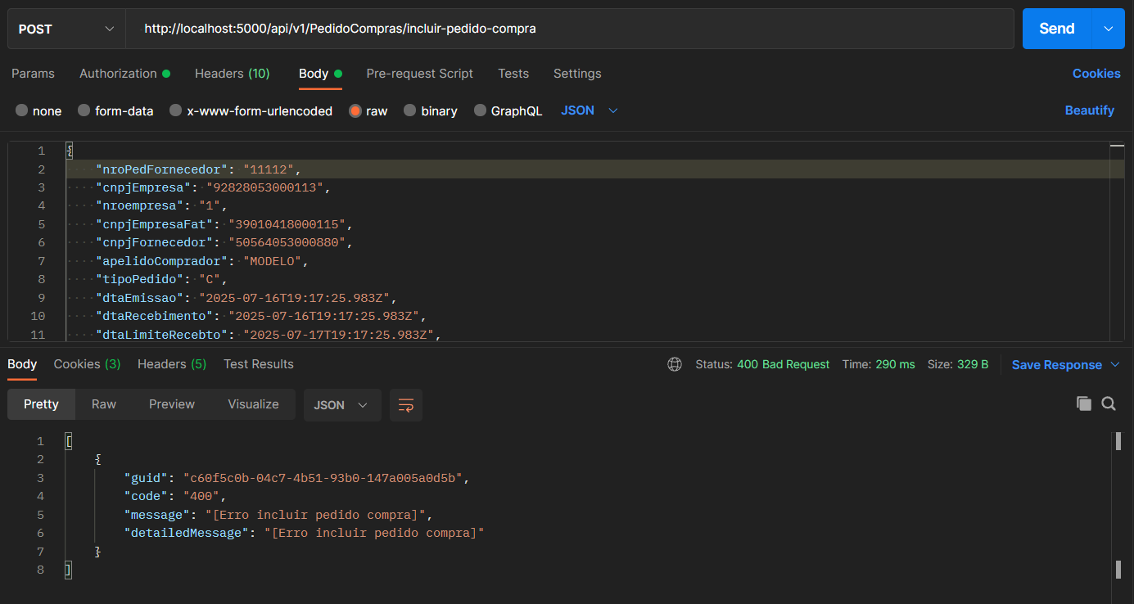
Task: Select the binary body option
Action: click(410, 111)
